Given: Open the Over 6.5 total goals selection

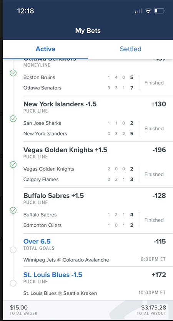Looking at the screenshot, I should (x=37, y=241).
